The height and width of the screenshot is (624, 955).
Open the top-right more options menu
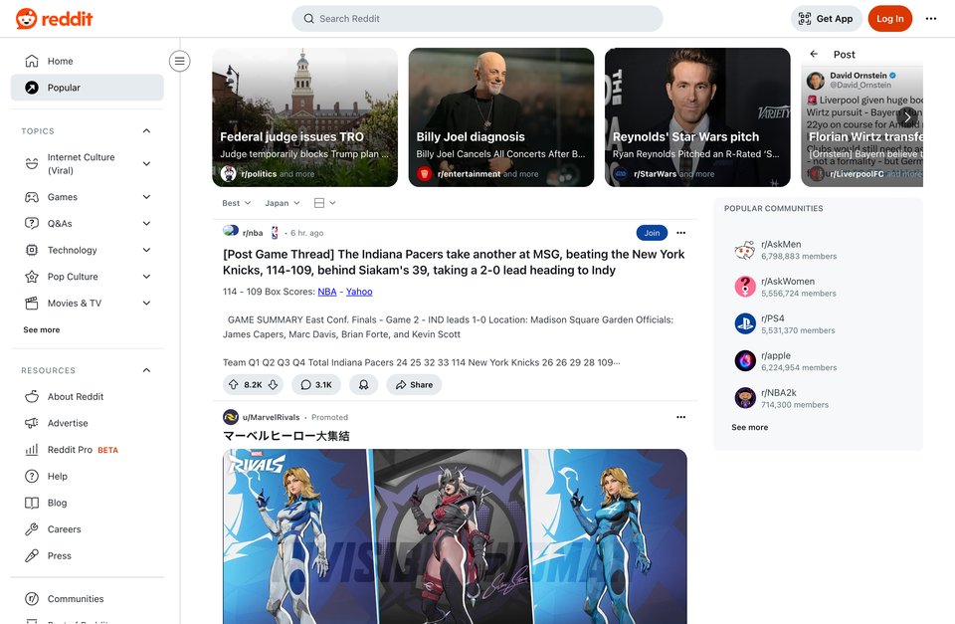click(x=931, y=19)
